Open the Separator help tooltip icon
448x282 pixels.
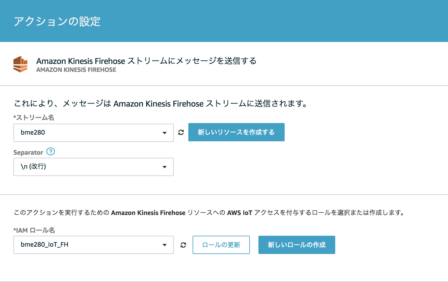point(51,152)
